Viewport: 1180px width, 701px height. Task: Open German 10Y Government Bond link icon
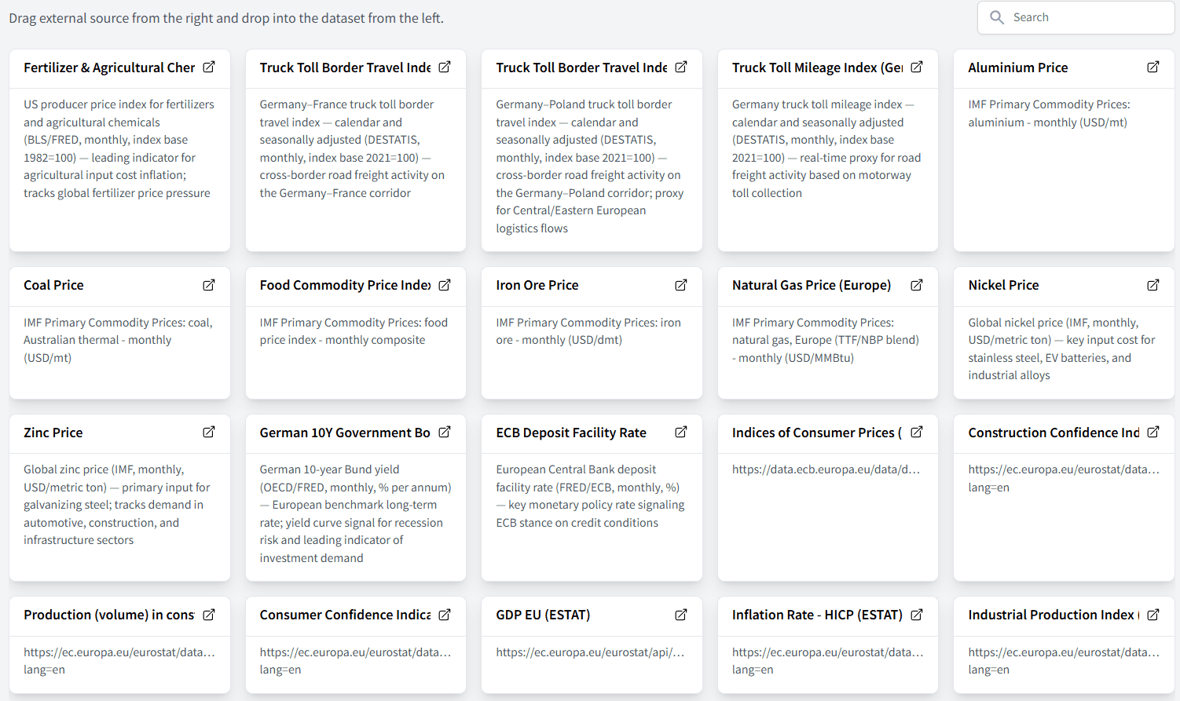tap(445, 432)
